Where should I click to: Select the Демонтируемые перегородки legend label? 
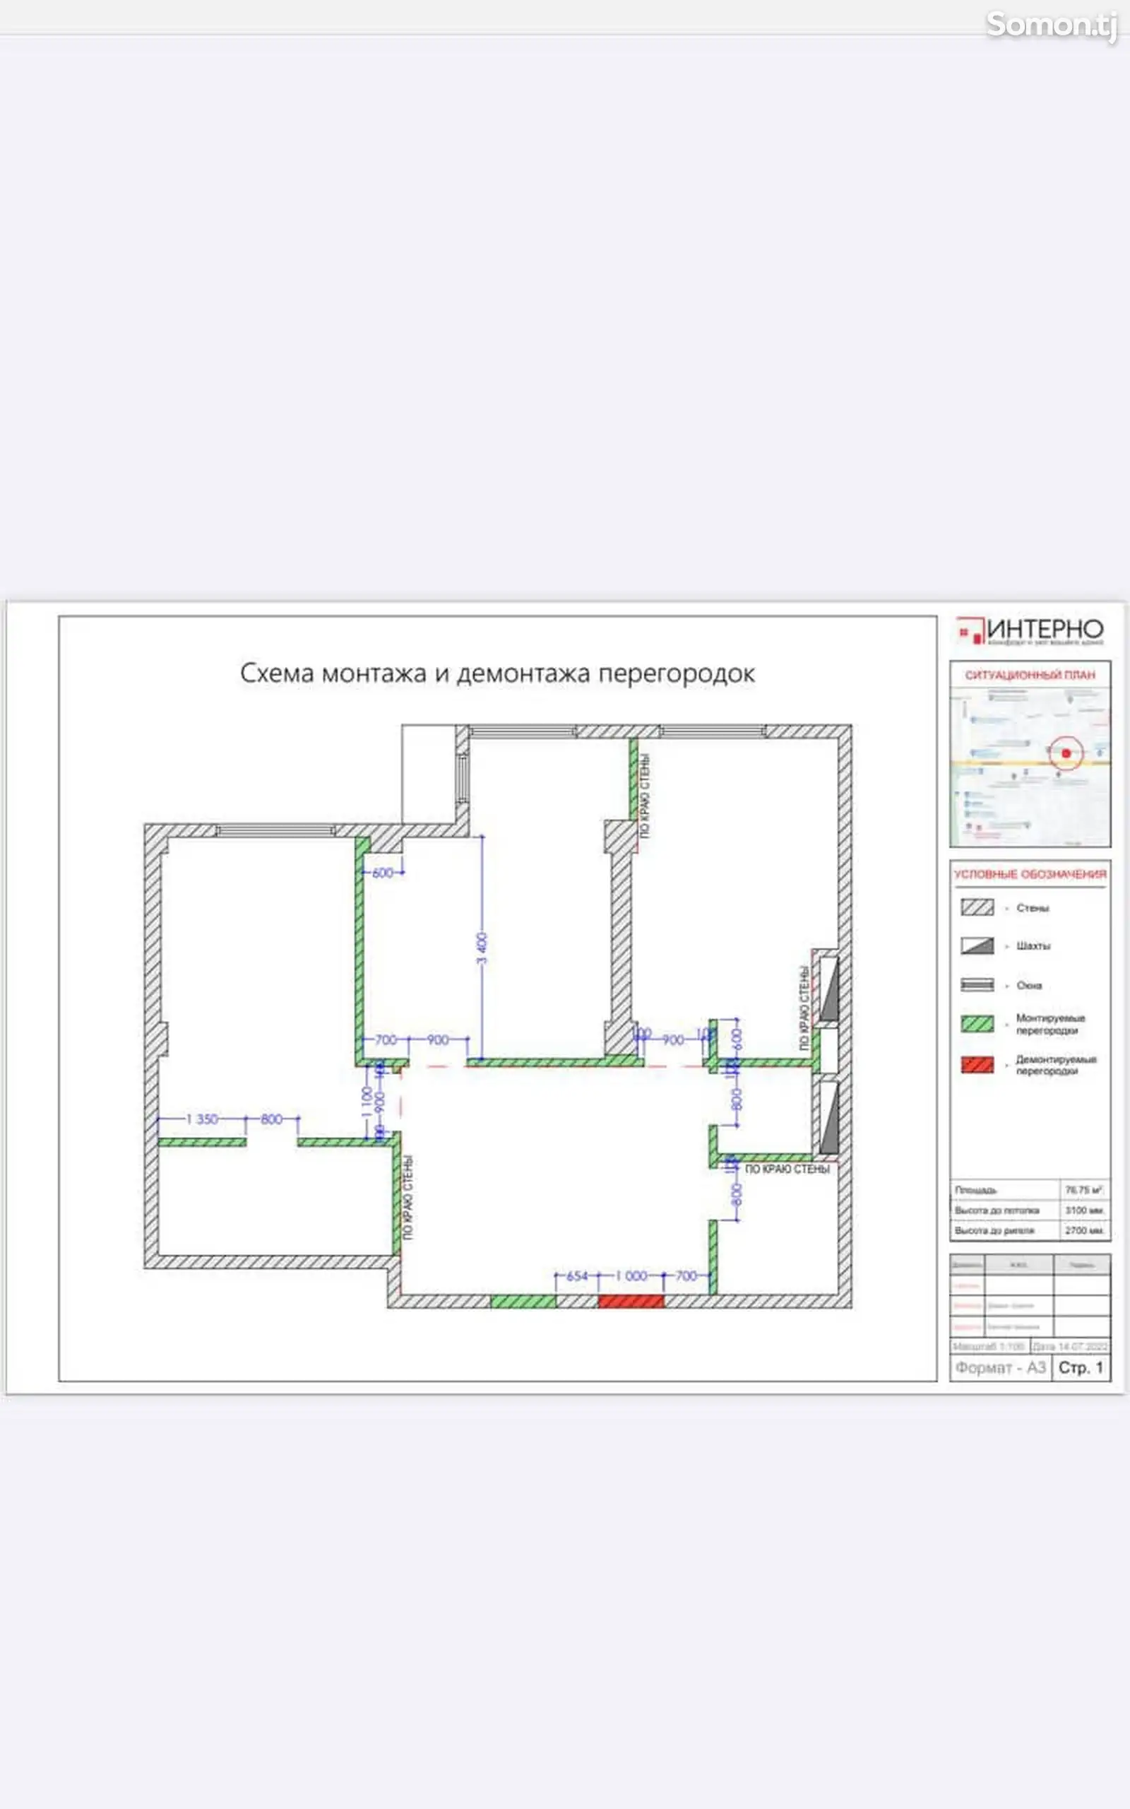click(1056, 1064)
